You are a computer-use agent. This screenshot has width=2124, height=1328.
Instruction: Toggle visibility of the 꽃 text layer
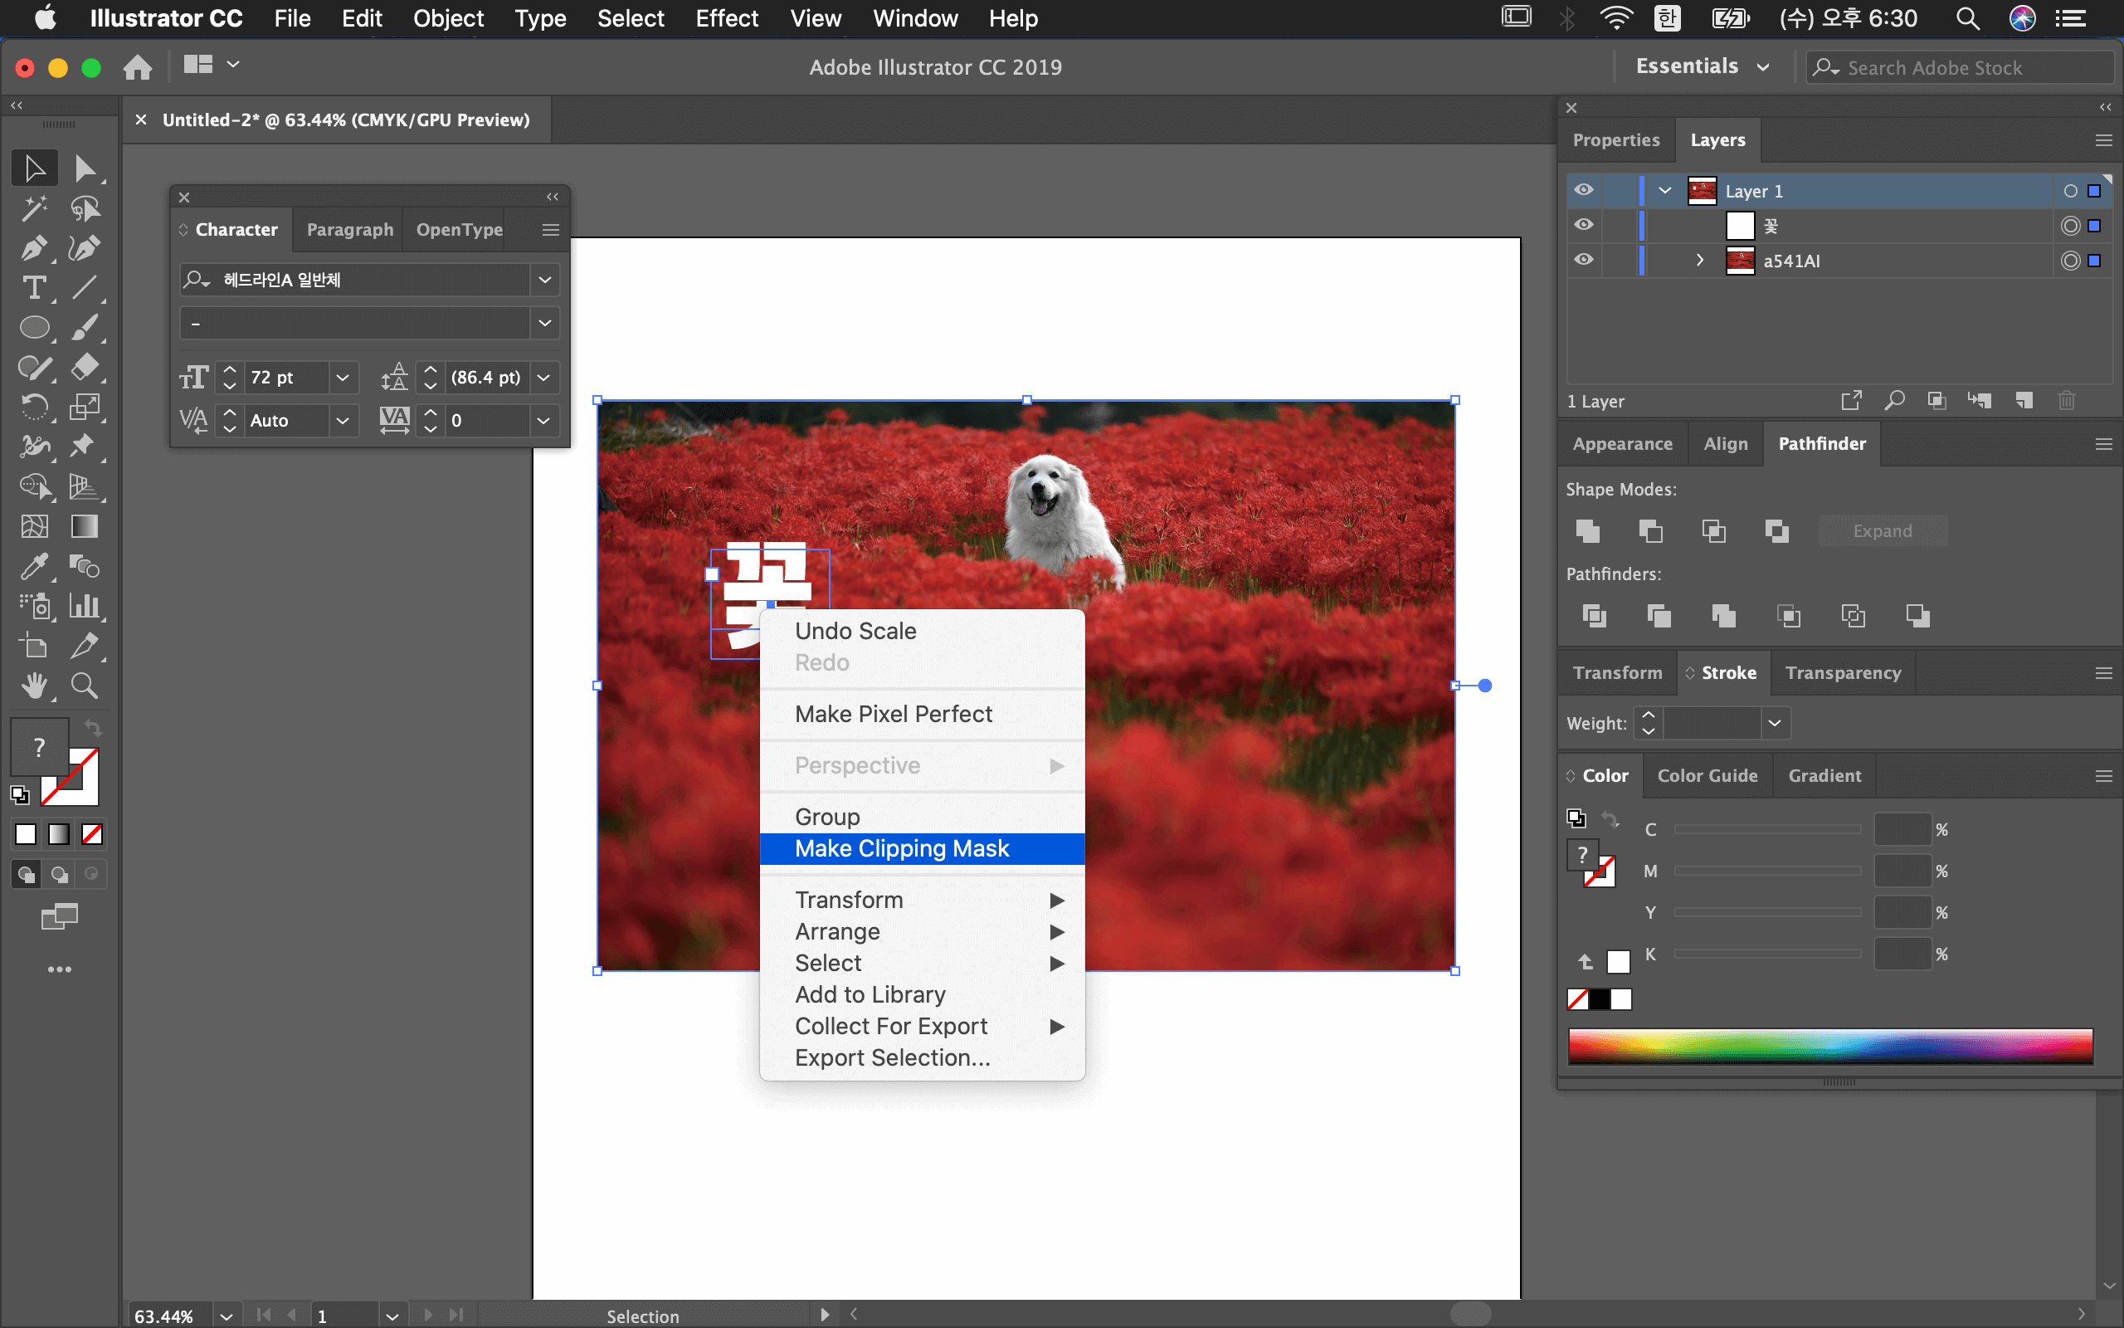pyautogui.click(x=1583, y=225)
